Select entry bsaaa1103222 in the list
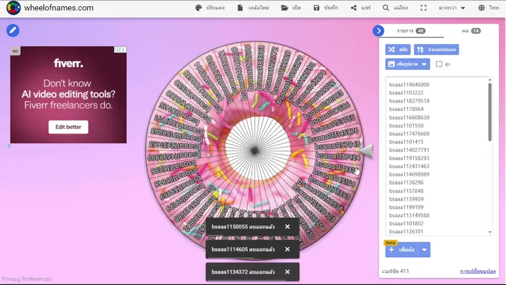 point(406,93)
